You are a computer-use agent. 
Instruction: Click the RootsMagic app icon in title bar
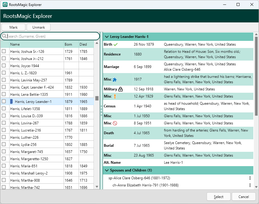click(5, 4)
